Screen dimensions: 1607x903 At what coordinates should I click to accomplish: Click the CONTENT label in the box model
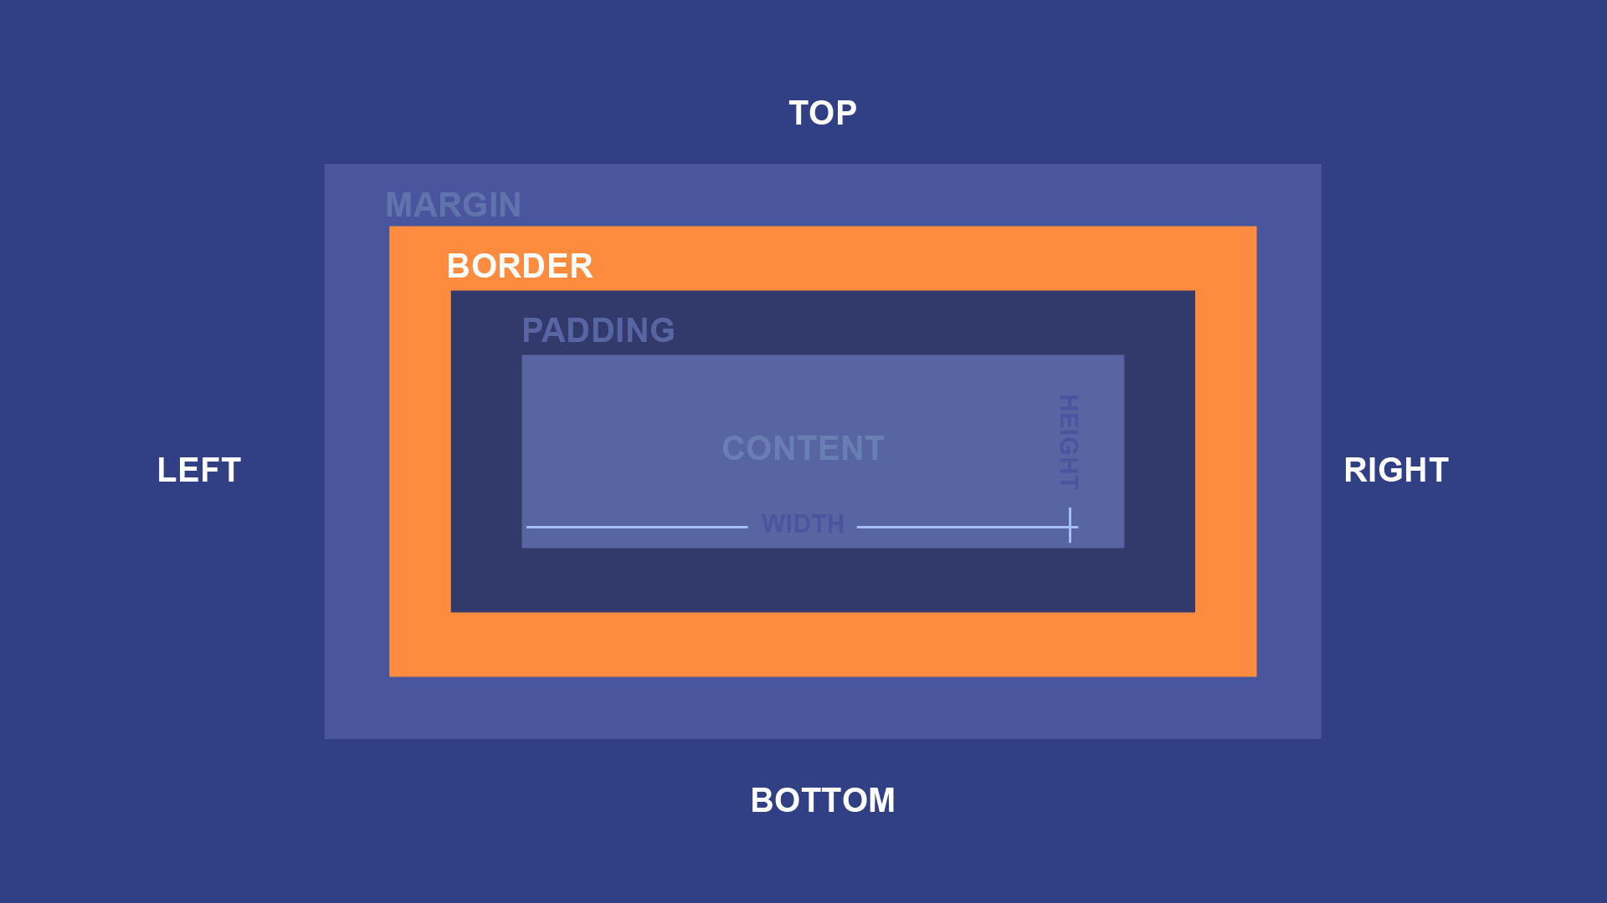[x=803, y=446]
